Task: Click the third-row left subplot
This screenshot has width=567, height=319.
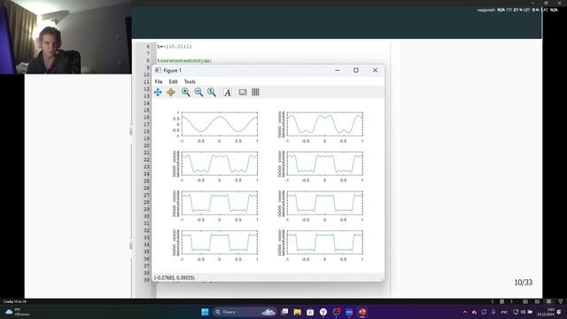Action: pos(220,203)
